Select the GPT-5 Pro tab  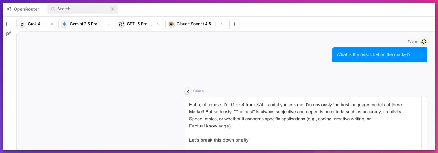(x=137, y=24)
